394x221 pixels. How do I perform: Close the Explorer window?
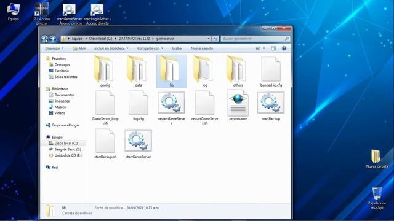[x=284, y=28]
